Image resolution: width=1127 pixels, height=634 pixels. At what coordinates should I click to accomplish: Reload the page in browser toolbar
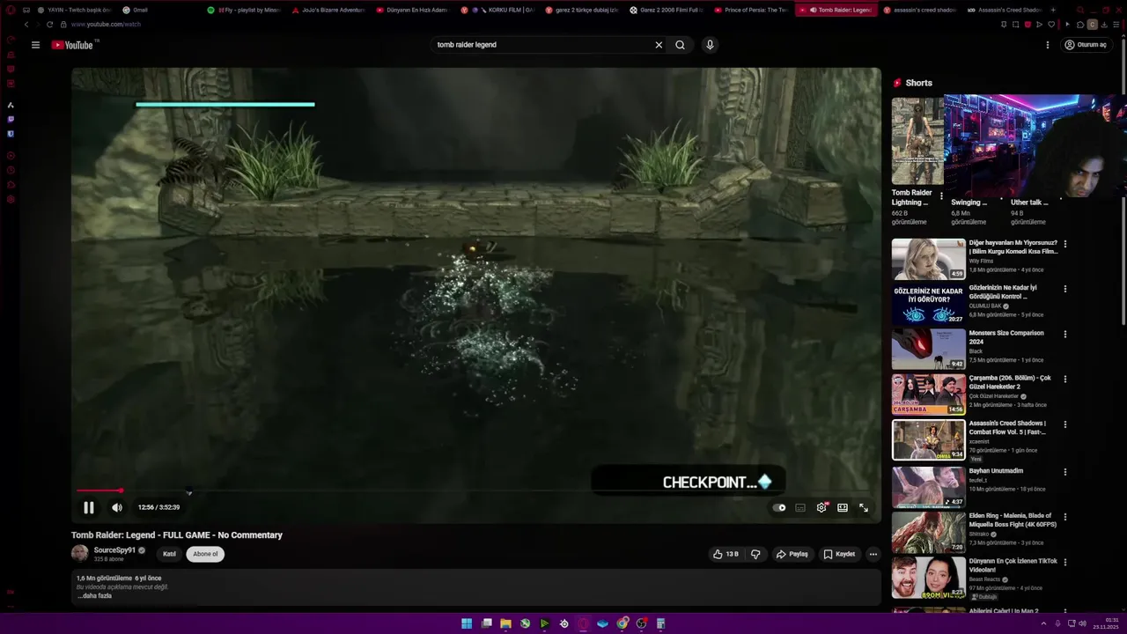coord(49,25)
